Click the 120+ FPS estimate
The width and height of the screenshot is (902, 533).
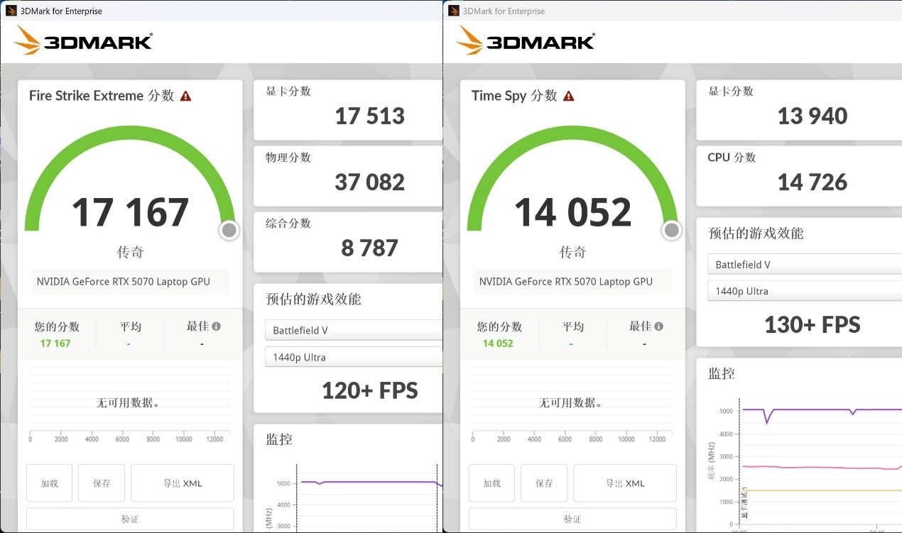tap(370, 390)
